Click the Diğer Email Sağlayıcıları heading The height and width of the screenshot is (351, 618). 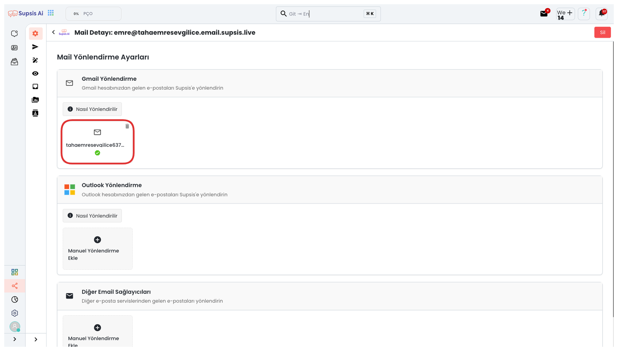pos(116,292)
